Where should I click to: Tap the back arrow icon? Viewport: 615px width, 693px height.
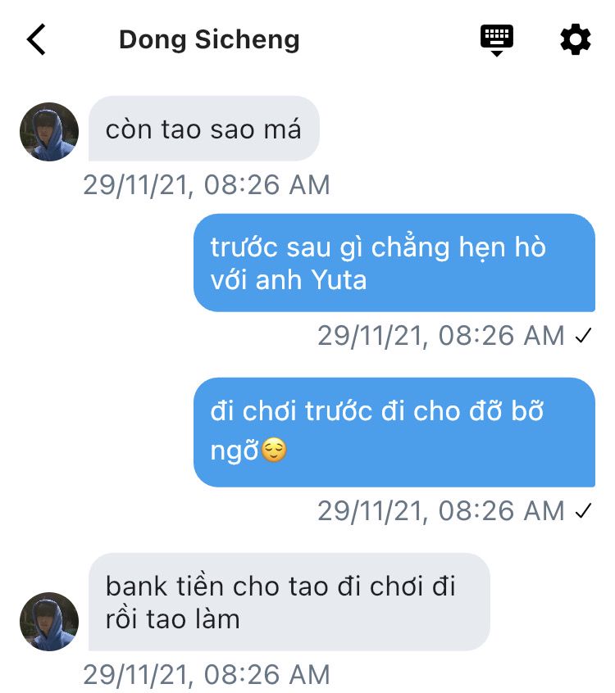[36, 39]
